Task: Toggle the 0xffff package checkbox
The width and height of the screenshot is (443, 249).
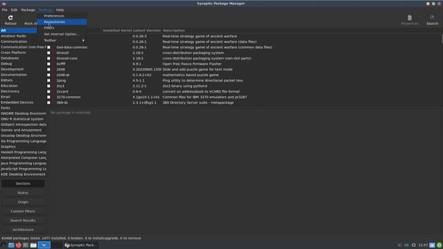Action: 48,64
